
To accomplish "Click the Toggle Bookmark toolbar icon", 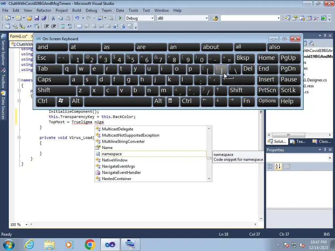I will pyautogui.click(x=79, y=26).
